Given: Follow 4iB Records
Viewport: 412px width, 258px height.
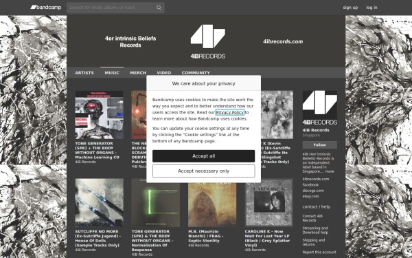Looking at the screenshot, I should (x=320, y=144).
